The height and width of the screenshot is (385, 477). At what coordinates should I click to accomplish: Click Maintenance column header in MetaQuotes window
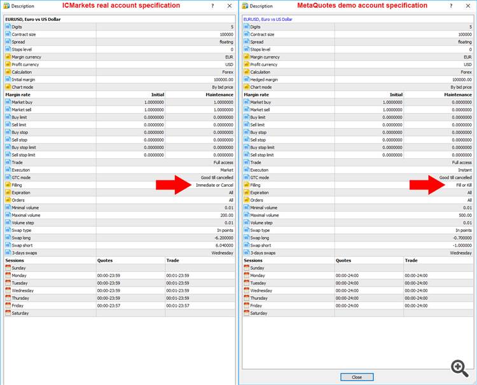coord(458,95)
